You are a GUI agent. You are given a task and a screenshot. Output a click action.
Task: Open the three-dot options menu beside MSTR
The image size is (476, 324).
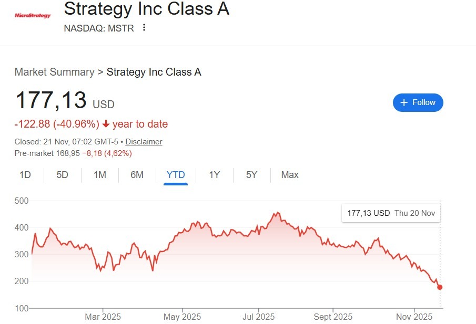(144, 28)
